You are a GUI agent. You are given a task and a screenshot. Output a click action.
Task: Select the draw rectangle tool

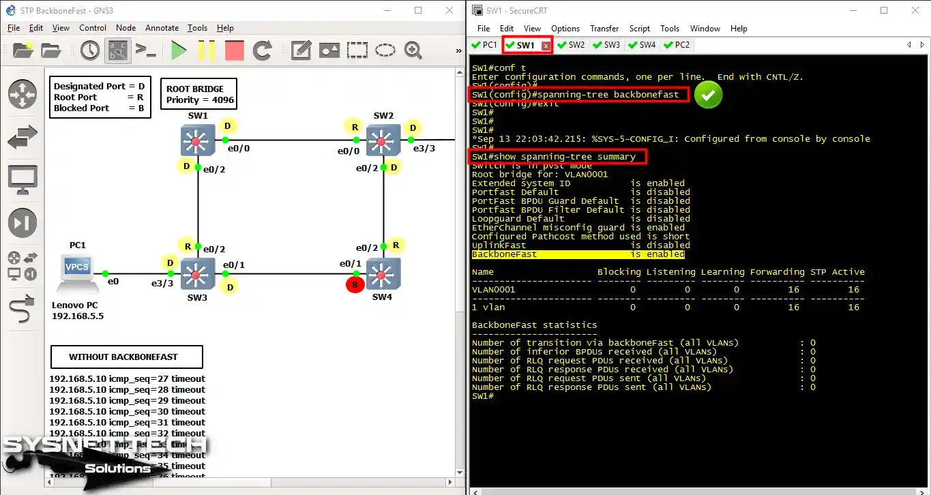click(x=357, y=50)
